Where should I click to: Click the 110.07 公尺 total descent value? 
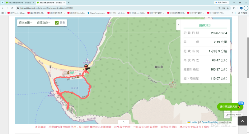tap(219, 79)
